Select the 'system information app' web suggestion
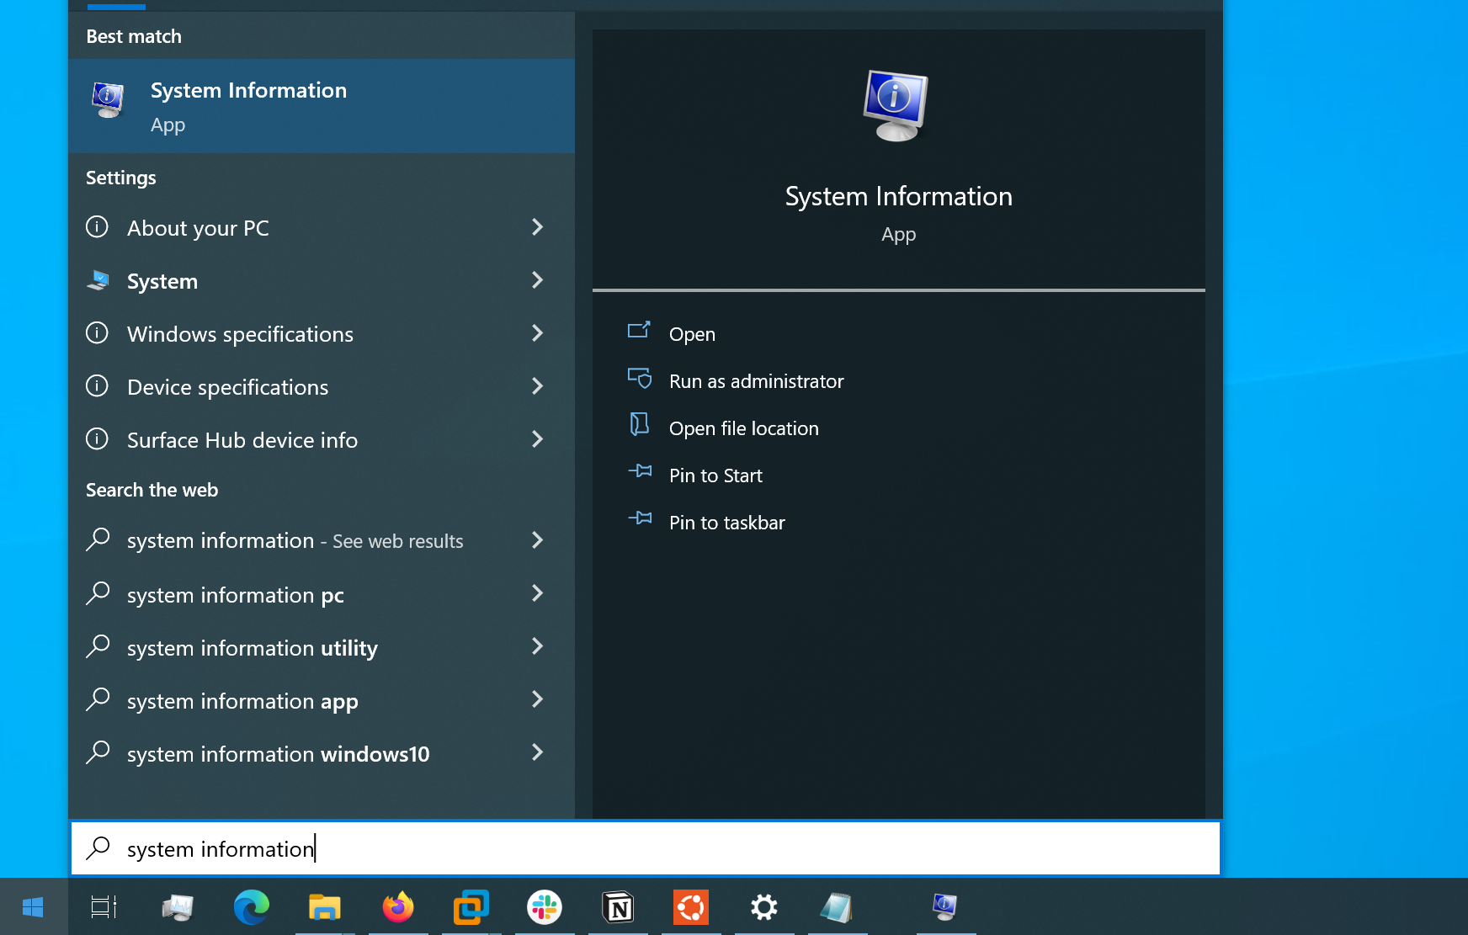The width and height of the screenshot is (1468, 935). 322,700
